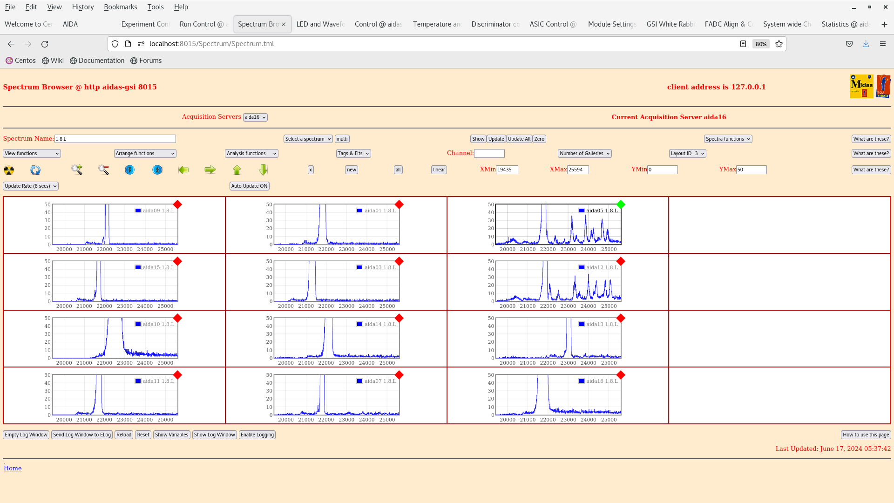The image size is (894, 503).
Task: Open the Layout ID=3 dropdown
Action: click(x=687, y=153)
